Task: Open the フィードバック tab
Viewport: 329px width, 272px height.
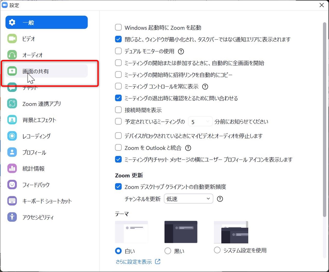Action: tap(47, 185)
